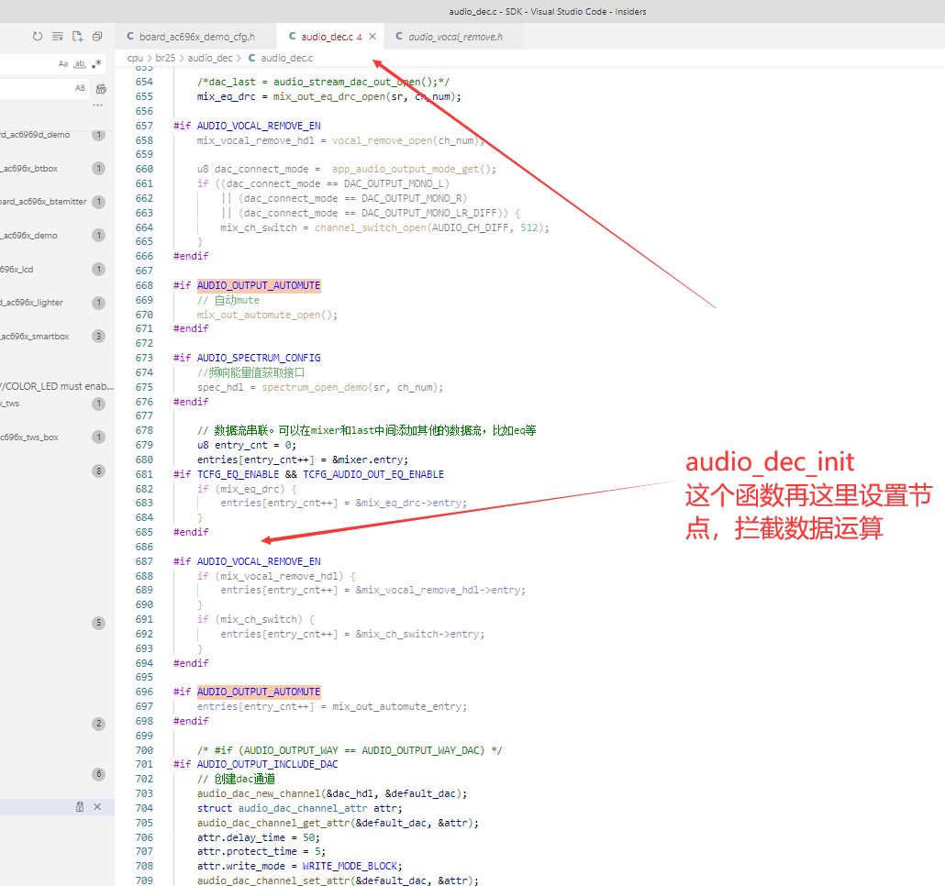Viewport: 945px width, 886px height.
Task: Toggle Preserve Case in replace box
Action: pos(80,88)
